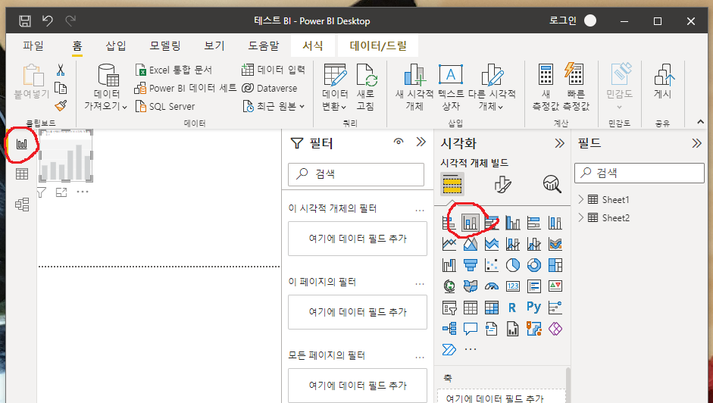The image size is (713, 403).
Task: Switch to the 보기 ribbon tab
Action: pos(214,45)
